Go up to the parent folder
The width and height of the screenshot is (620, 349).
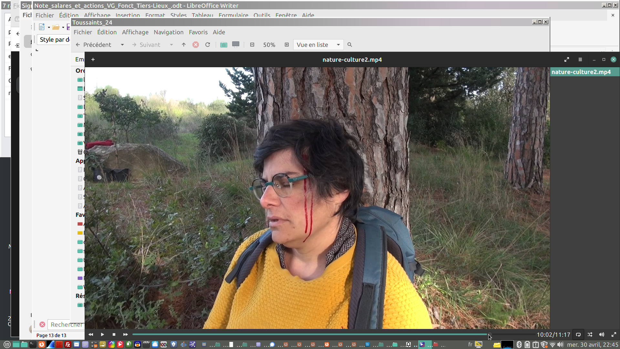tap(184, 45)
